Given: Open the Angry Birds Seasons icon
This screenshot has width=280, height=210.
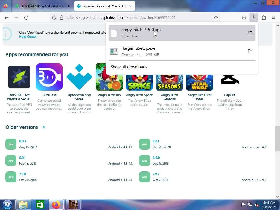Looking at the screenshot, I should coord(170,83).
